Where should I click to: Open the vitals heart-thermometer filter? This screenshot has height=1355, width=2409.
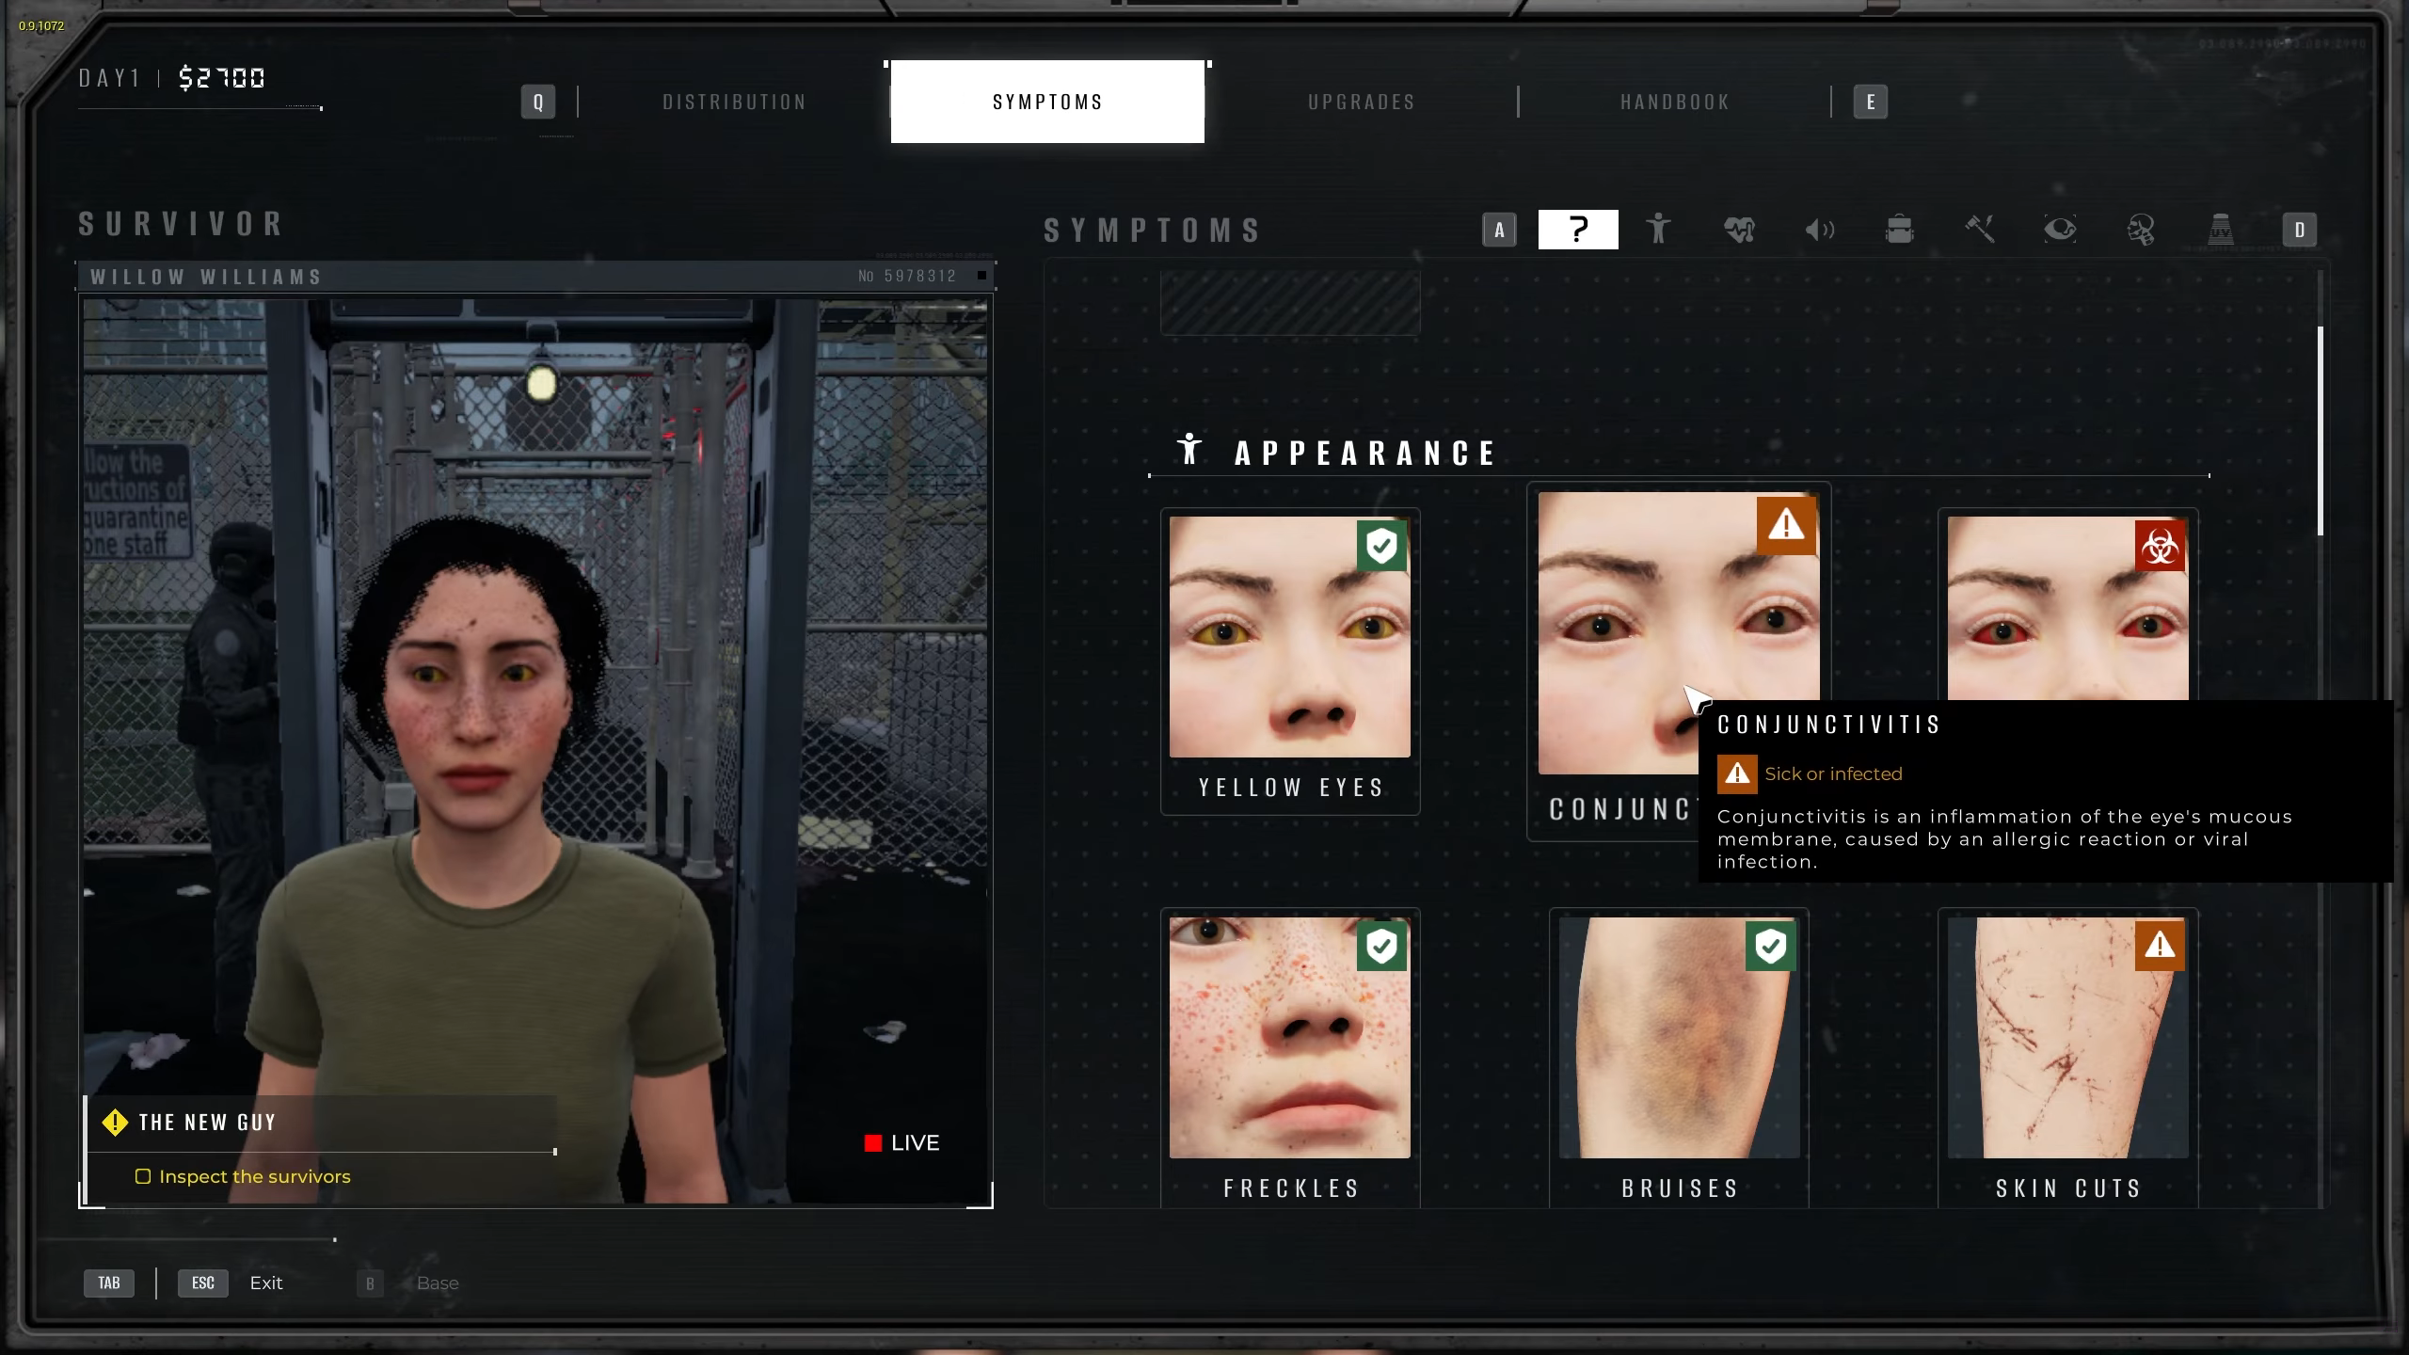click(x=1739, y=230)
